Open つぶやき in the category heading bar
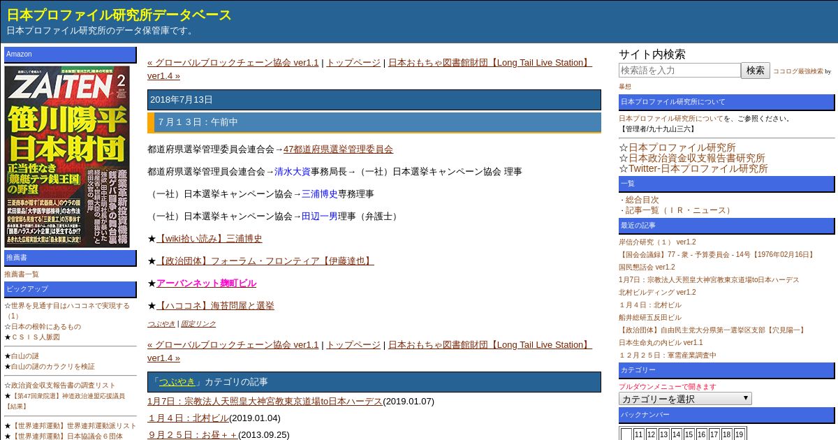Viewport: 838px width, 440px height. (x=177, y=381)
